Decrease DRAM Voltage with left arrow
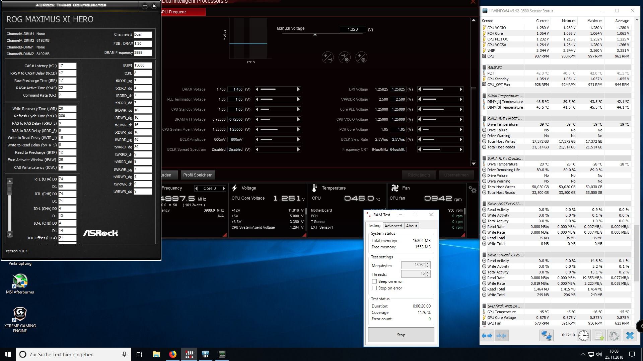Viewport: 643px width, 361px height. point(257,89)
